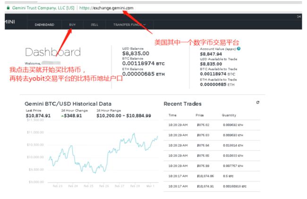Select the trade with quantity 0.007757 ETH

[212, 166]
